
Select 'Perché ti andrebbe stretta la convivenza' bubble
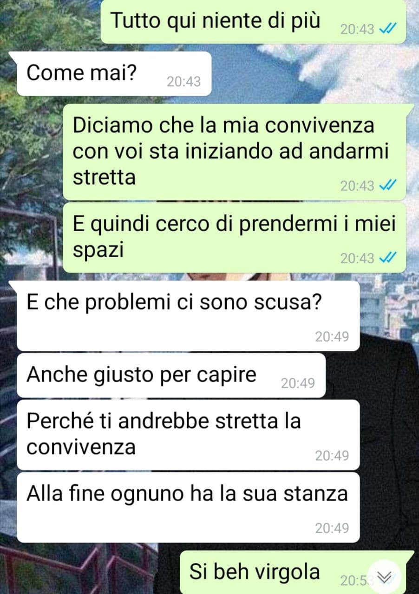pyautogui.click(x=188, y=435)
